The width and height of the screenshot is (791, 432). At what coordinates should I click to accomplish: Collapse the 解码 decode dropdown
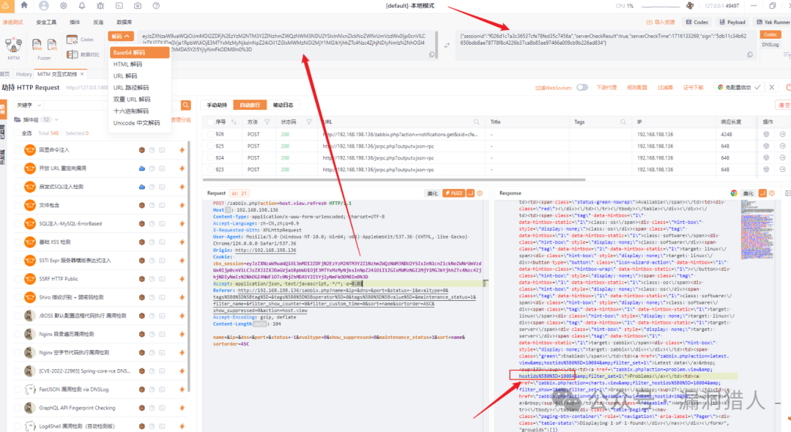121,37
